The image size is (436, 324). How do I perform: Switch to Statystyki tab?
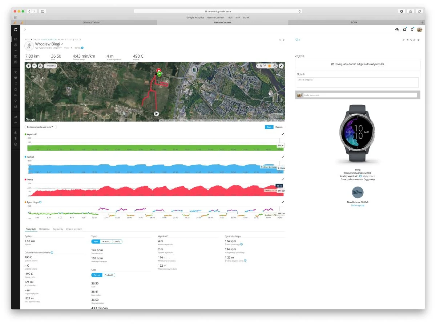tap(31, 229)
